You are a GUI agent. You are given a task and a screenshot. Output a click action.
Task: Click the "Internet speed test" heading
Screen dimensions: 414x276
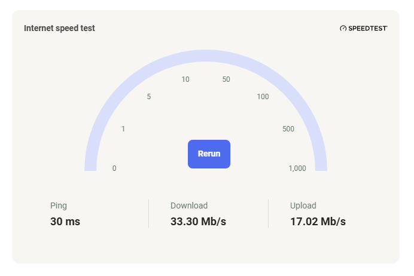(x=59, y=28)
